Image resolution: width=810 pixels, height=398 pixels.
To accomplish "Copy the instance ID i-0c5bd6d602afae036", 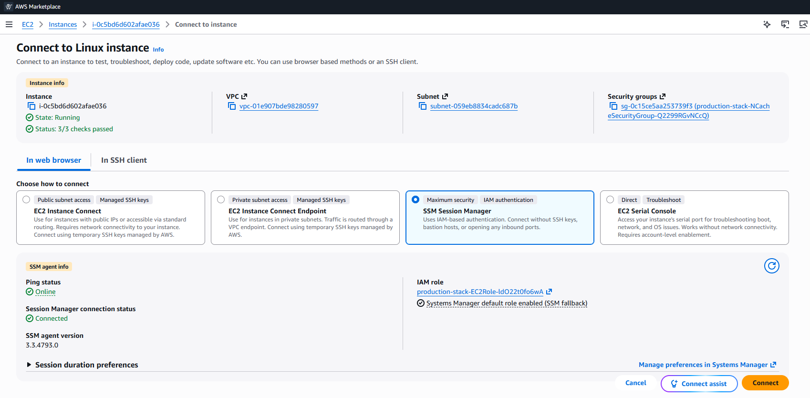I will pyautogui.click(x=31, y=106).
